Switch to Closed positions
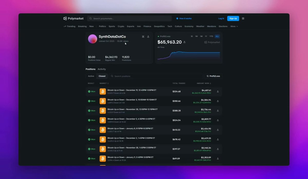 coord(102,76)
